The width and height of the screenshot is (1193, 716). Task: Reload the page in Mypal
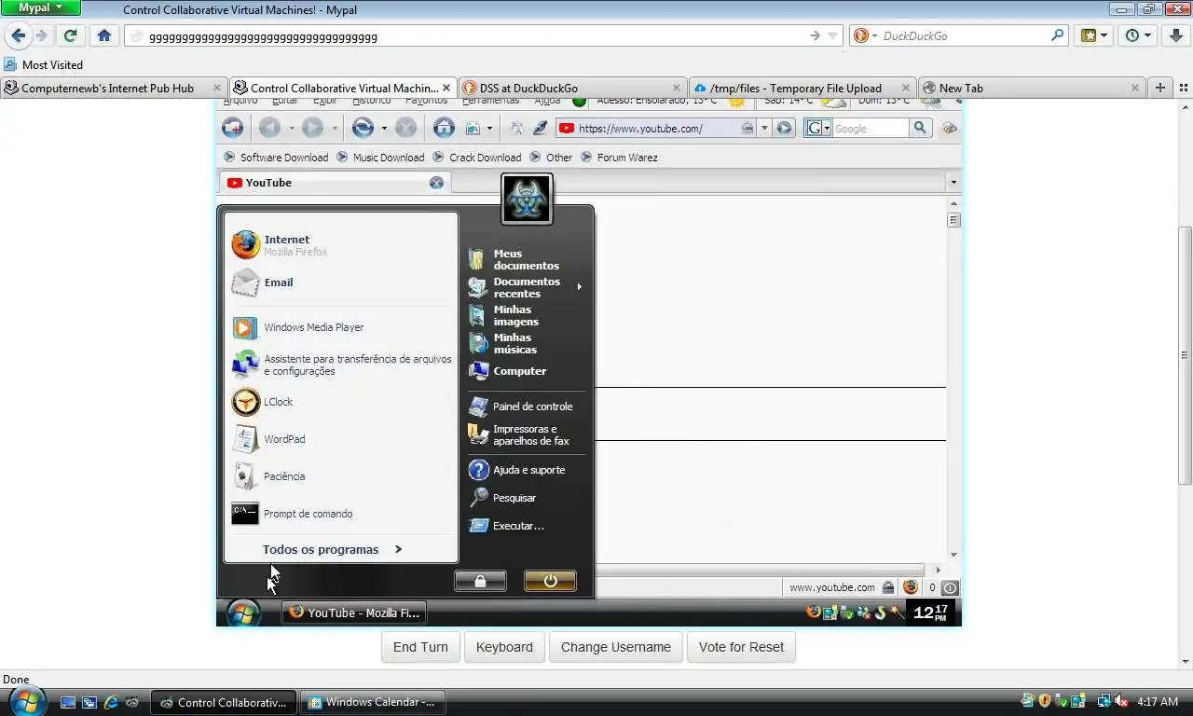[70, 35]
